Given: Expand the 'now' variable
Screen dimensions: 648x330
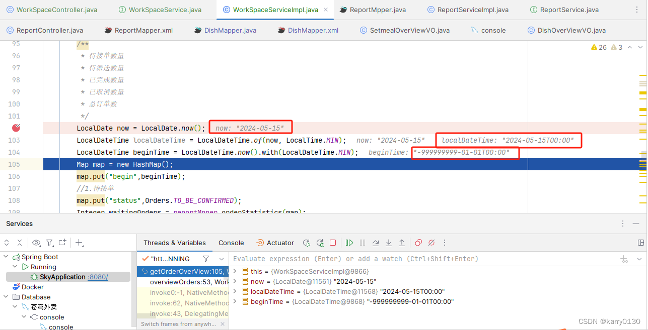Looking at the screenshot, I should click(235, 281).
